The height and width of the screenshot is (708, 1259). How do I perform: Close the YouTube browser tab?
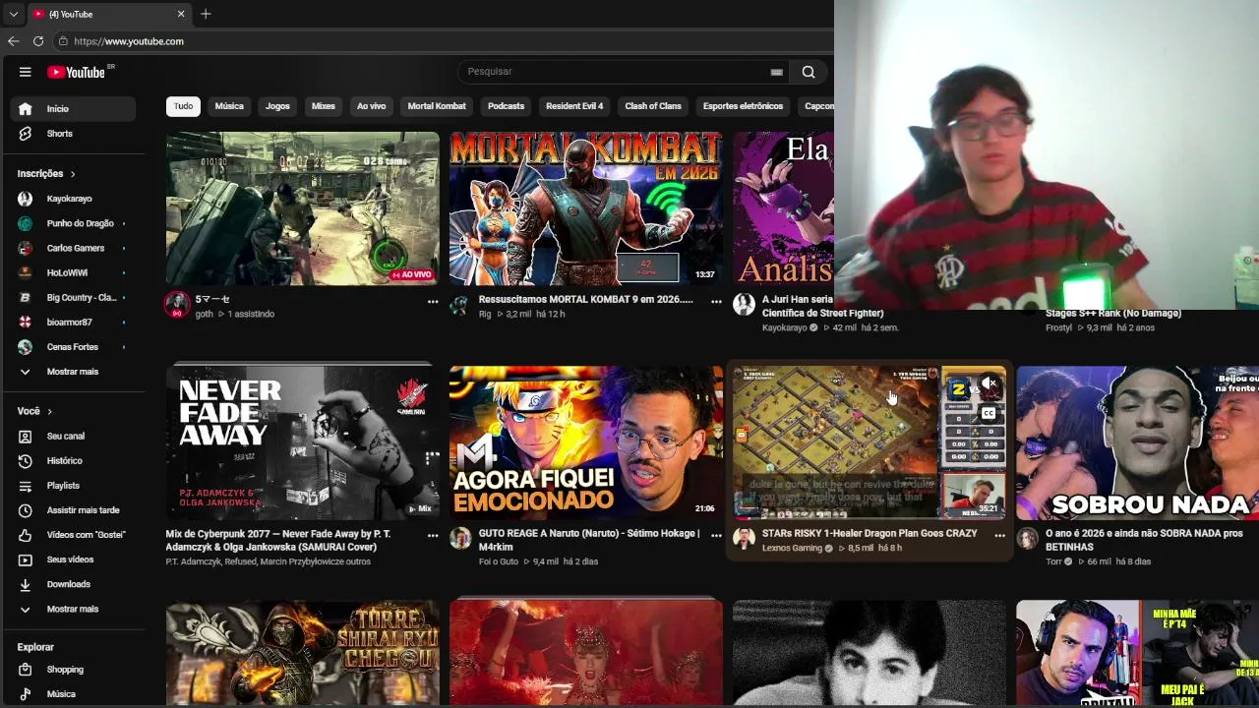pos(181,14)
